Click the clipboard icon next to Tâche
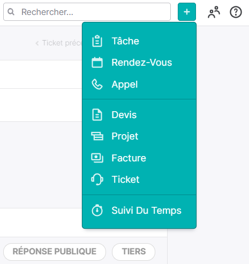 point(97,41)
